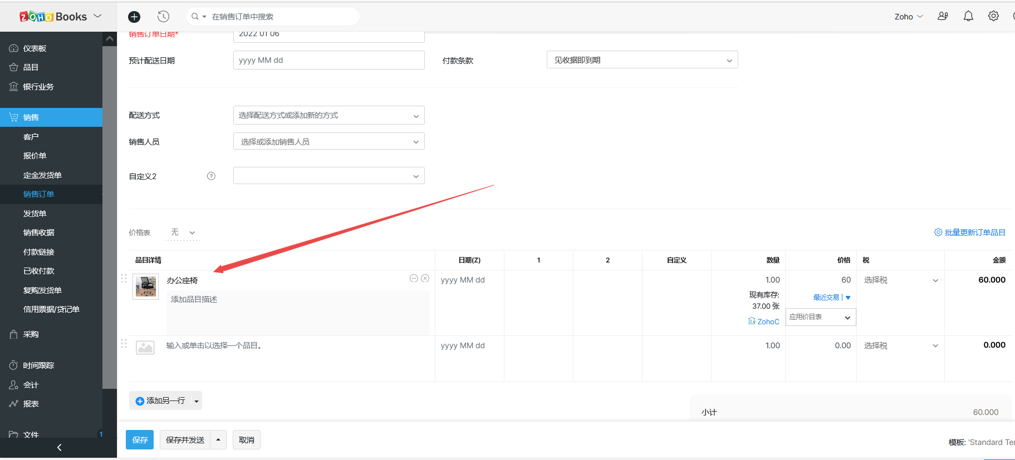
Task: Click the 批量更新订单品目 link
Action: 970,233
